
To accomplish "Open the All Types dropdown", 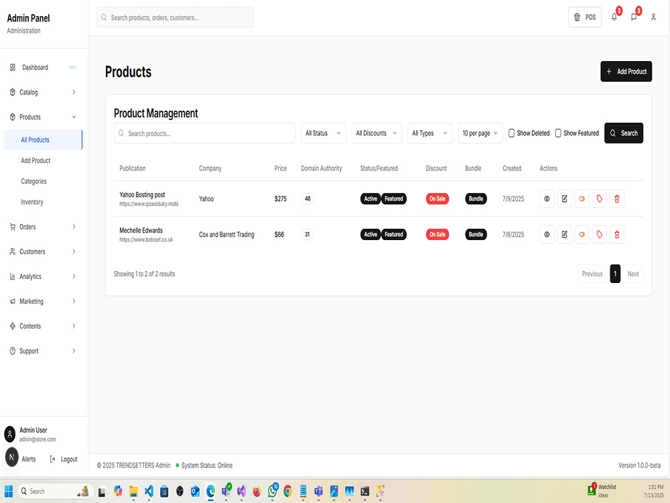I will [429, 133].
